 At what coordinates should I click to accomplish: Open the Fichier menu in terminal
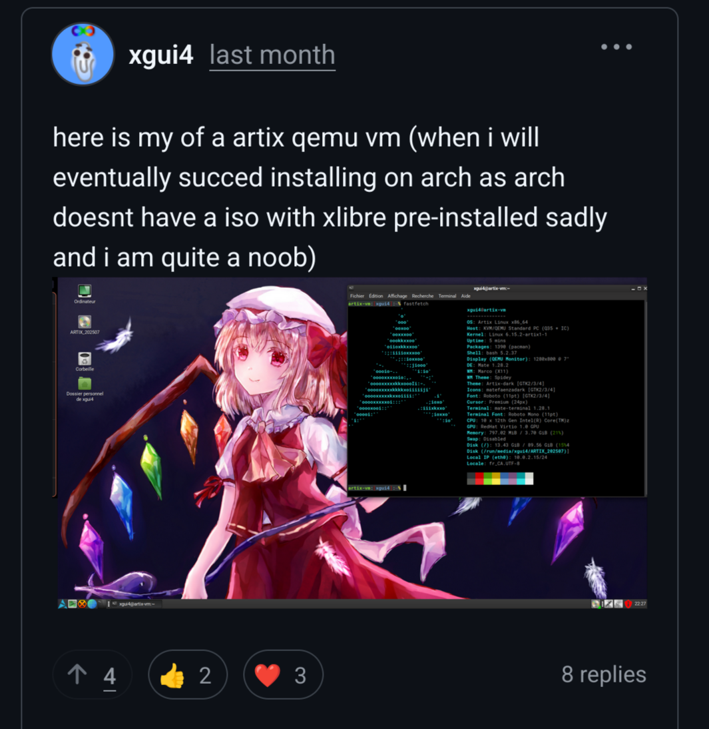pos(357,296)
